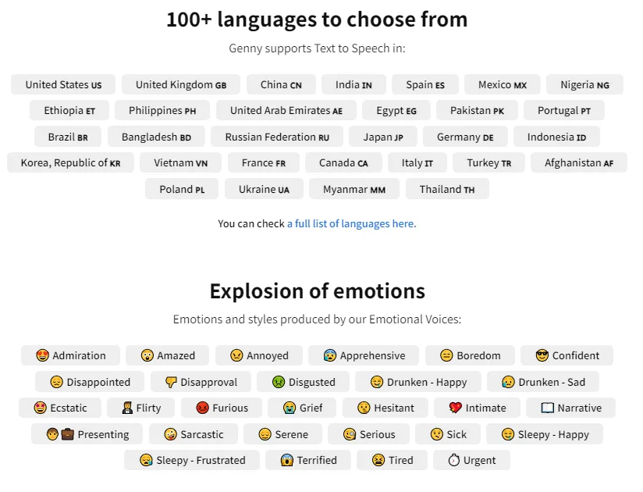The width and height of the screenshot is (643, 492).
Task: Select United States as the language
Action: [62, 84]
